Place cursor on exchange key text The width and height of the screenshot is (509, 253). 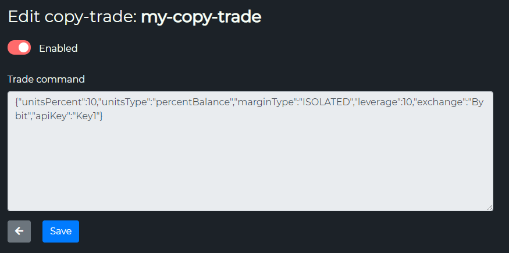444,103
